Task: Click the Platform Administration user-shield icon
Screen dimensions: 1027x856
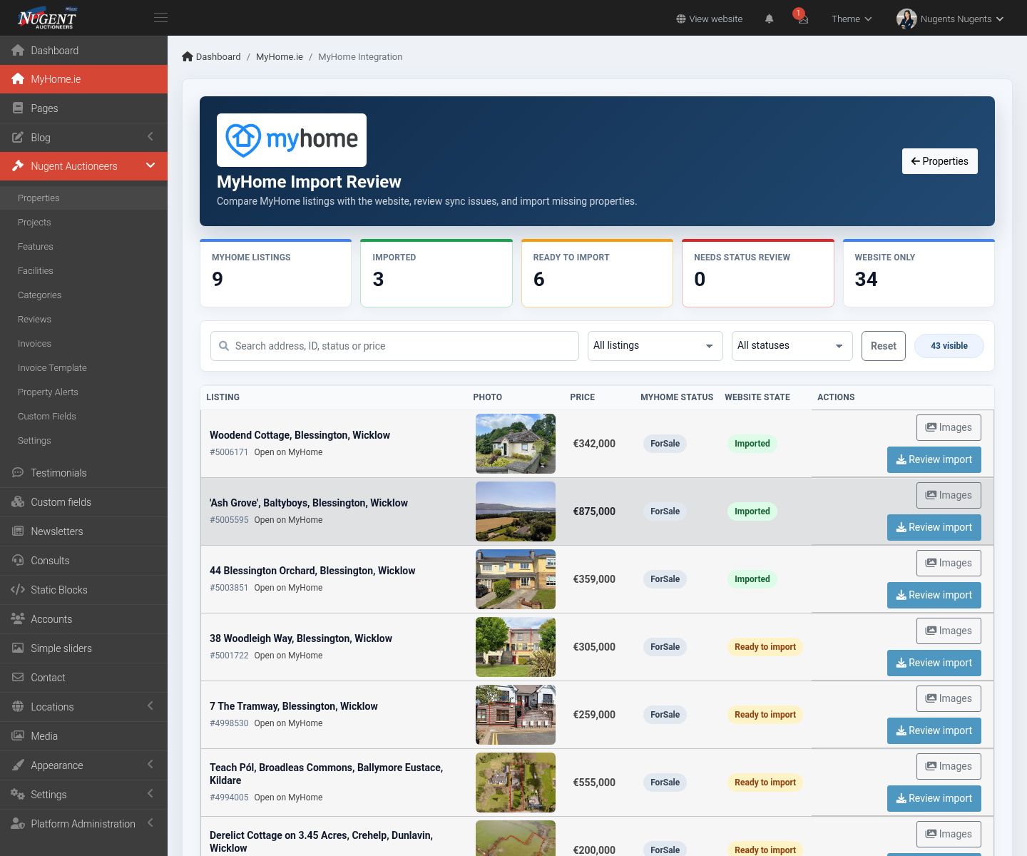Action: (18, 824)
